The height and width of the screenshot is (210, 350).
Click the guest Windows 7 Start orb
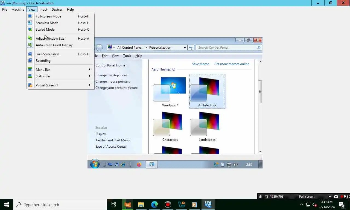pos(95,164)
